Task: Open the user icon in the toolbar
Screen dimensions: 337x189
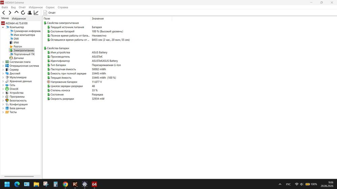Action: (30, 13)
